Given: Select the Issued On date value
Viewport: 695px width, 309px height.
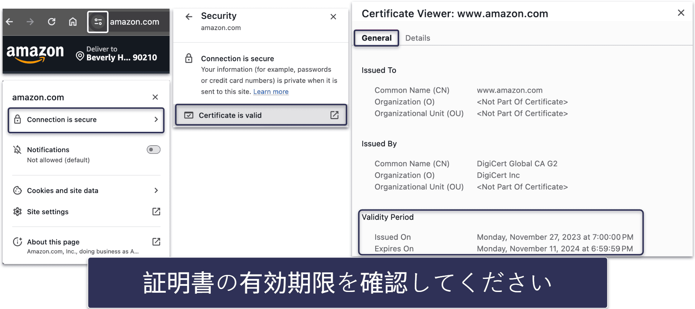Looking at the screenshot, I should [x=555, y=237].
